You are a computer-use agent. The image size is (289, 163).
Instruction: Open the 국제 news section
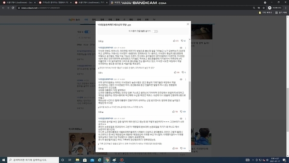[110, 20]
